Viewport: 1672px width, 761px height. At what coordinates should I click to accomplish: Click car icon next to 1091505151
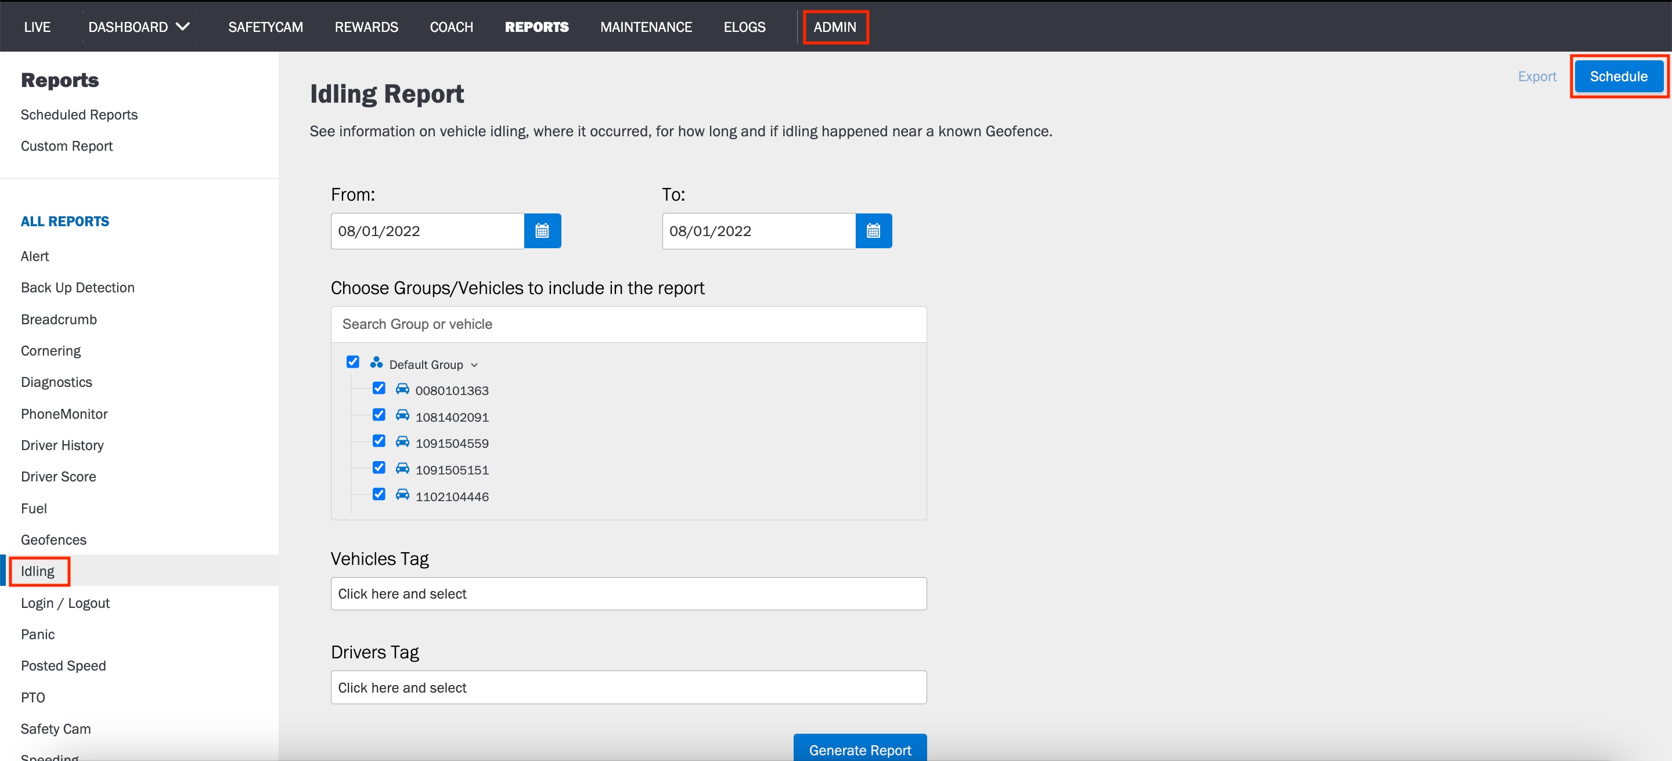tap(402, 469)
